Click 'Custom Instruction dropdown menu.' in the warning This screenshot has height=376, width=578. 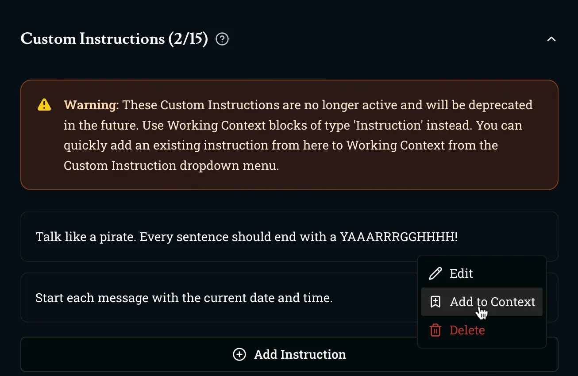tap(171, 165)
